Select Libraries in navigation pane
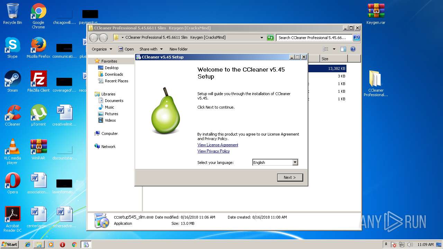This screenshot has width=443, height=249. [x=108, y=94]
